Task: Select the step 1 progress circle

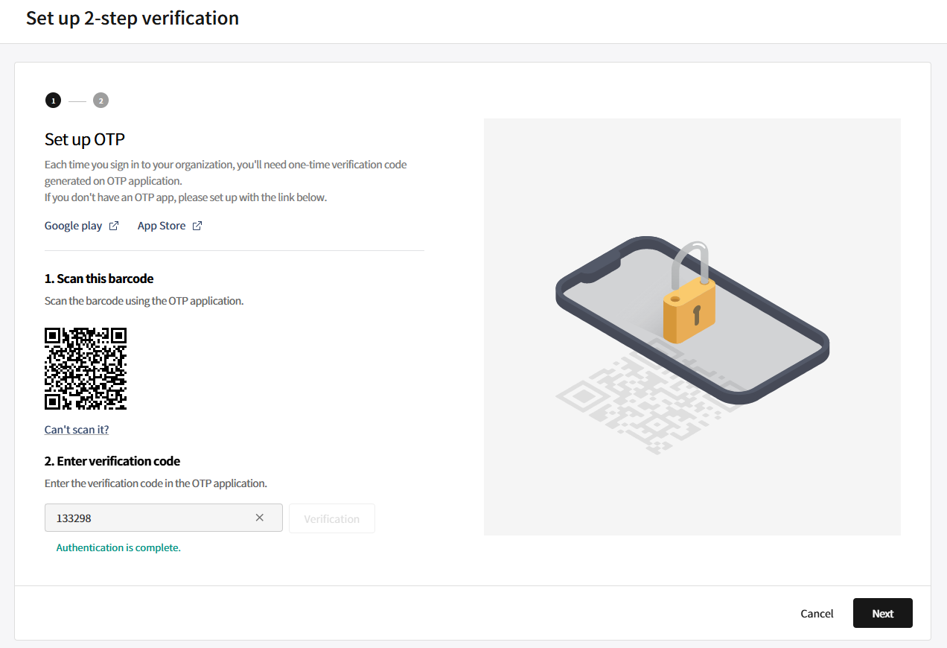Action: pos(53,101)
